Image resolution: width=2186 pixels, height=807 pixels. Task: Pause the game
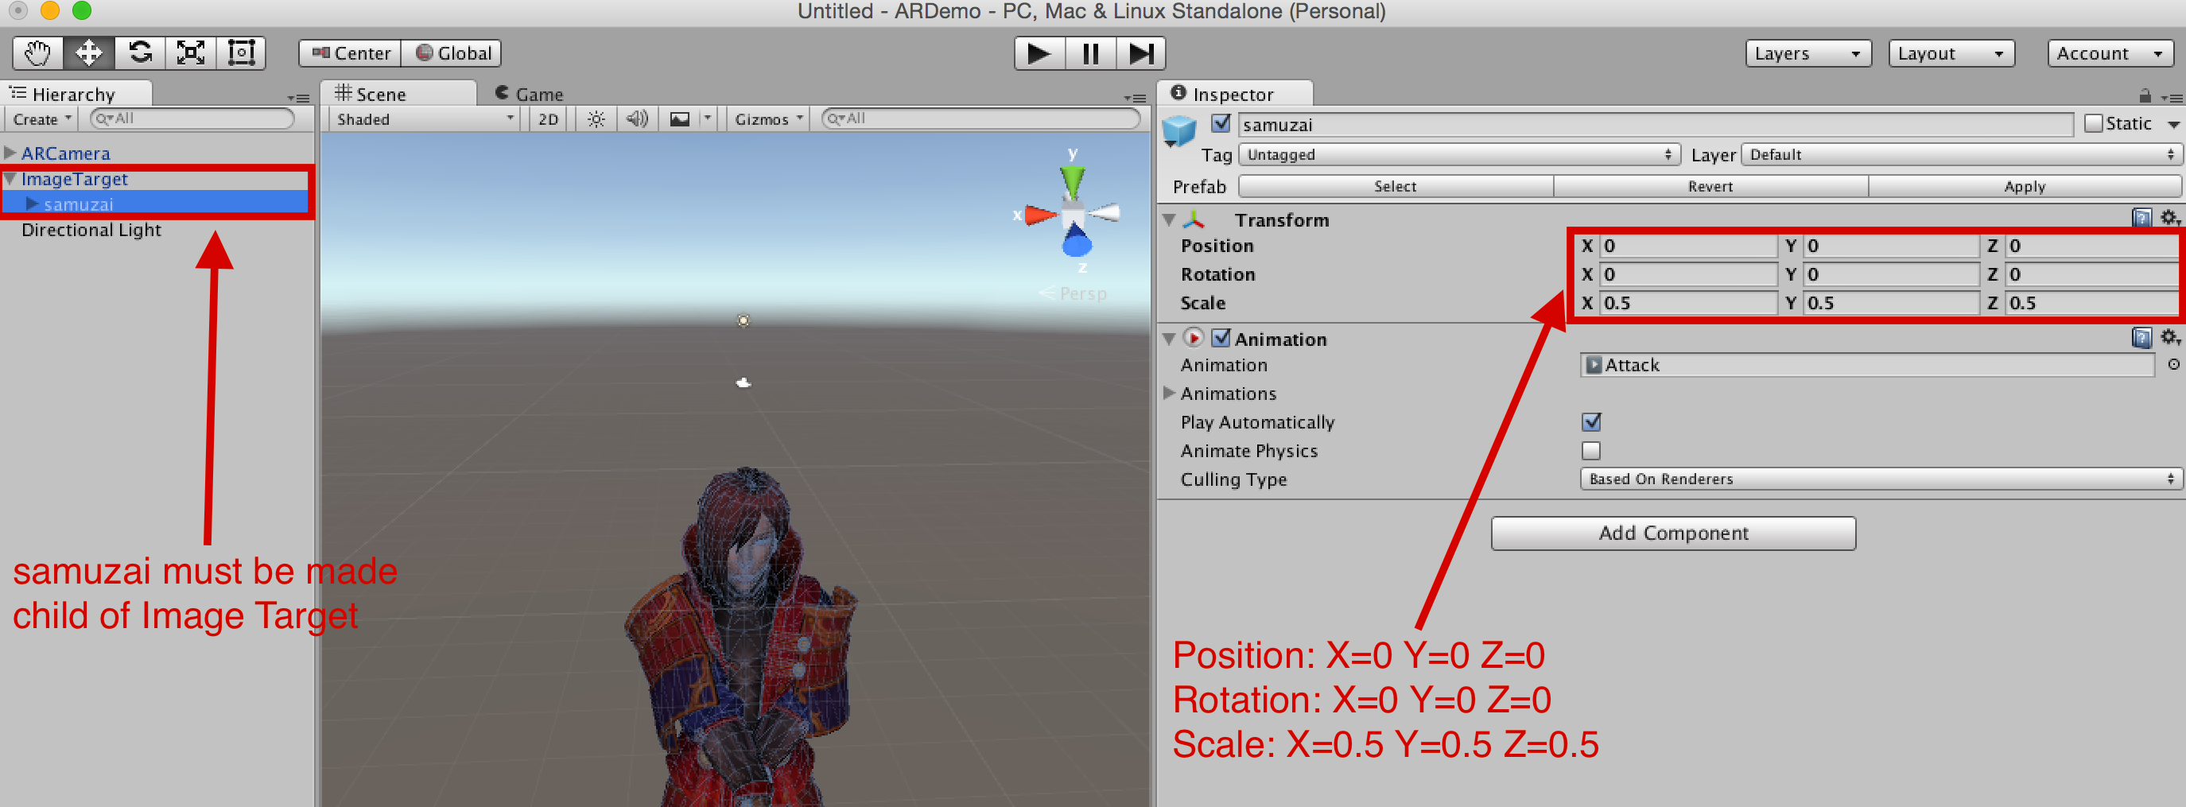(1090, 53)
